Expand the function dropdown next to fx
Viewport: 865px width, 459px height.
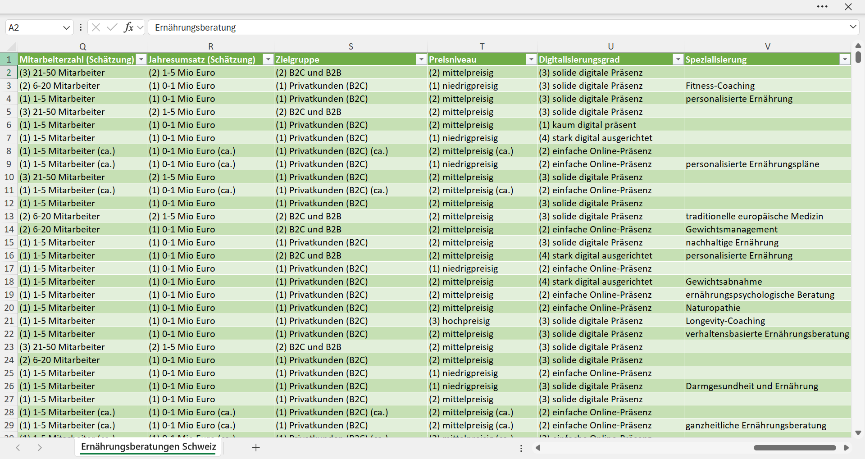click(x=140, y=27)
